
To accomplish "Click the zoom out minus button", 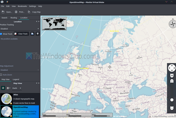I will pos(172,108).
